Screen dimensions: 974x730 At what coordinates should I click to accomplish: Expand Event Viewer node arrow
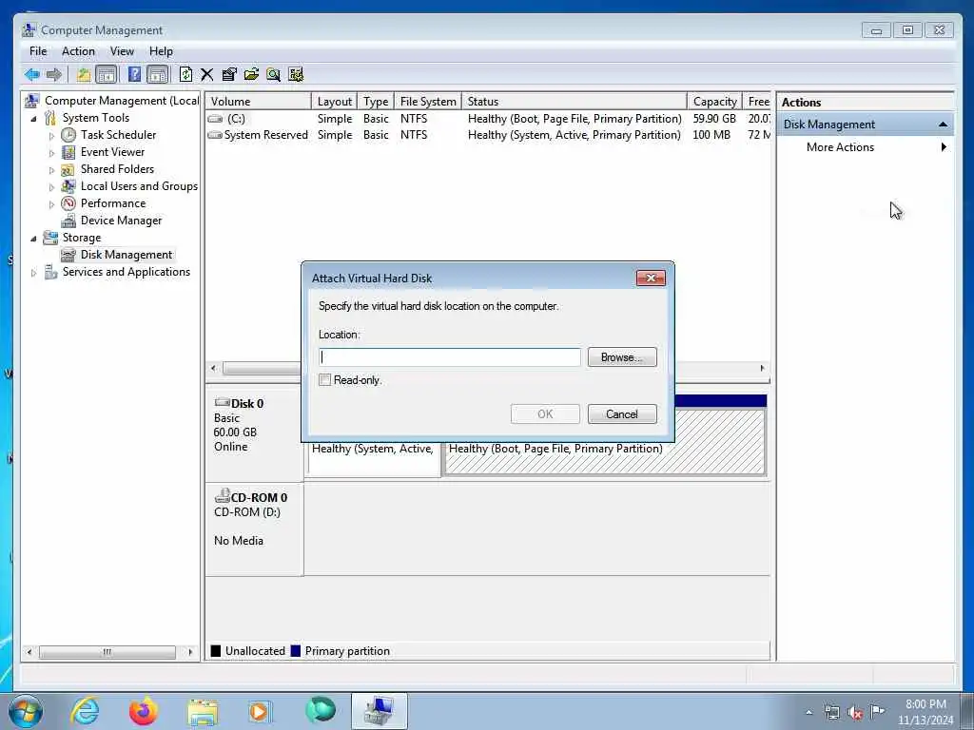tap(51, 152)
